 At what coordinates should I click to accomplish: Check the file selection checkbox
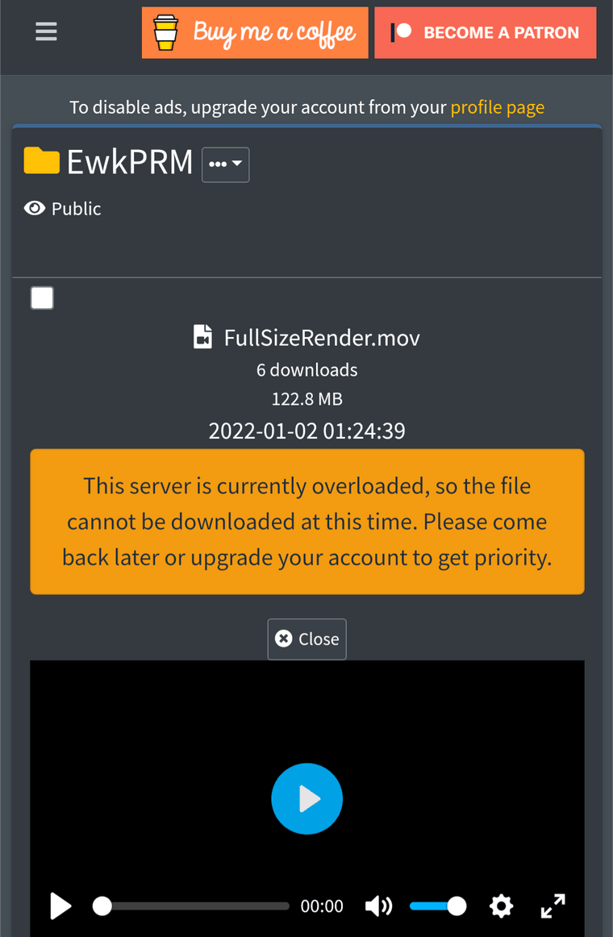(42, 298)
